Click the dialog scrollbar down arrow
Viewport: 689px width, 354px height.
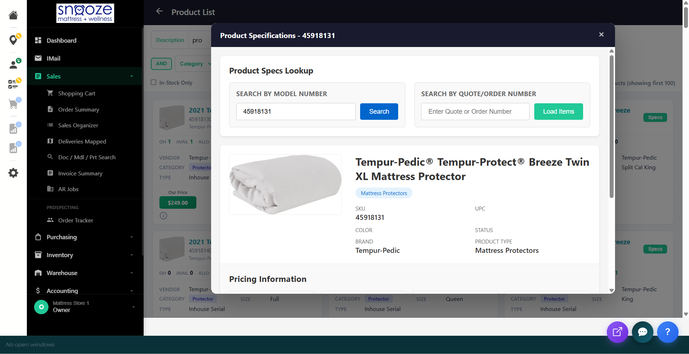pyautogui.click(x=611, y=290)
